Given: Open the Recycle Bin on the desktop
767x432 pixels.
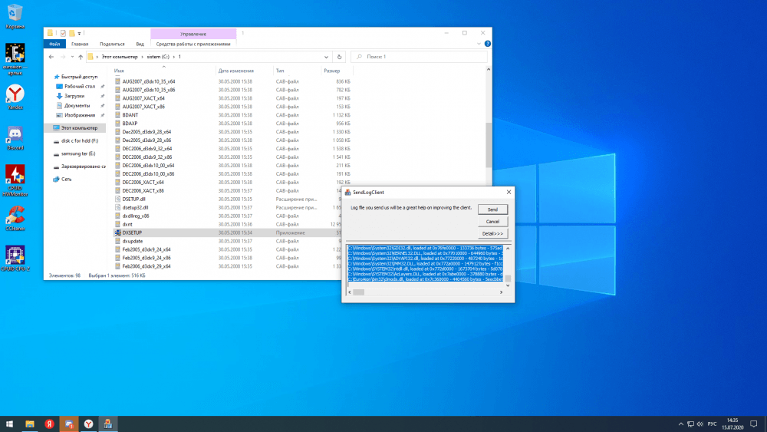Looking at the screenshot, I should click(x=15, y=13).
